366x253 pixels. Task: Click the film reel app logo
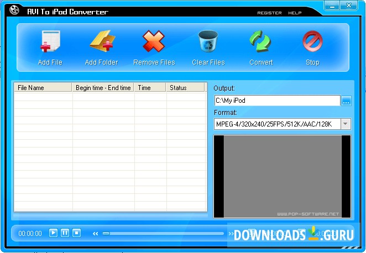point(14,10)
